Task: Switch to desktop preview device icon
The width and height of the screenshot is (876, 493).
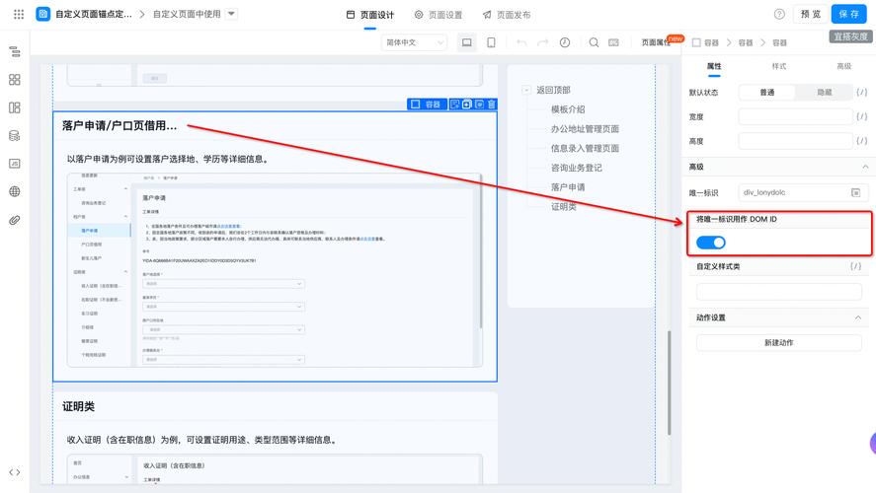Action: 466,42
